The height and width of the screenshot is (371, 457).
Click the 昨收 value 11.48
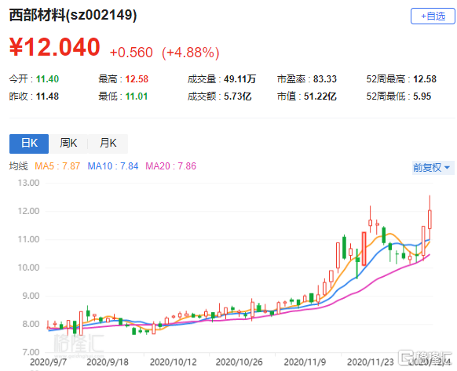[x=47, y=96]
